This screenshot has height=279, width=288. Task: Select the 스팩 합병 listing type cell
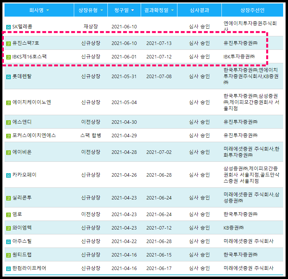[91, 136]
